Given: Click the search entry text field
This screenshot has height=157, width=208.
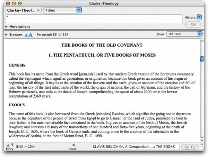Looking at the screenshot, I should pos(94,19).
